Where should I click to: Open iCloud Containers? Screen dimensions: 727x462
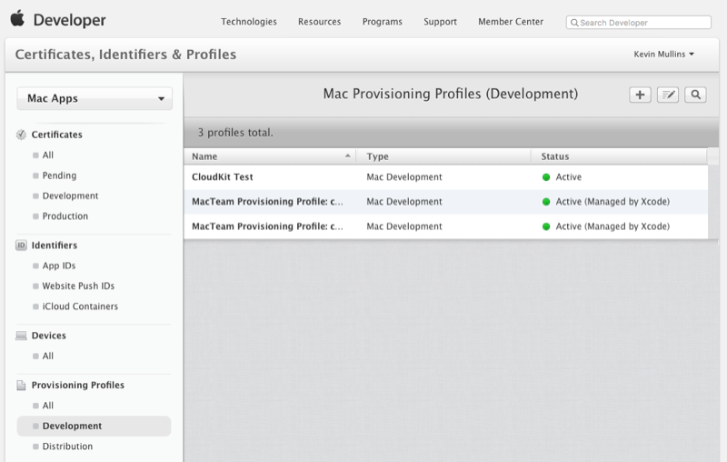pos(80,306)
